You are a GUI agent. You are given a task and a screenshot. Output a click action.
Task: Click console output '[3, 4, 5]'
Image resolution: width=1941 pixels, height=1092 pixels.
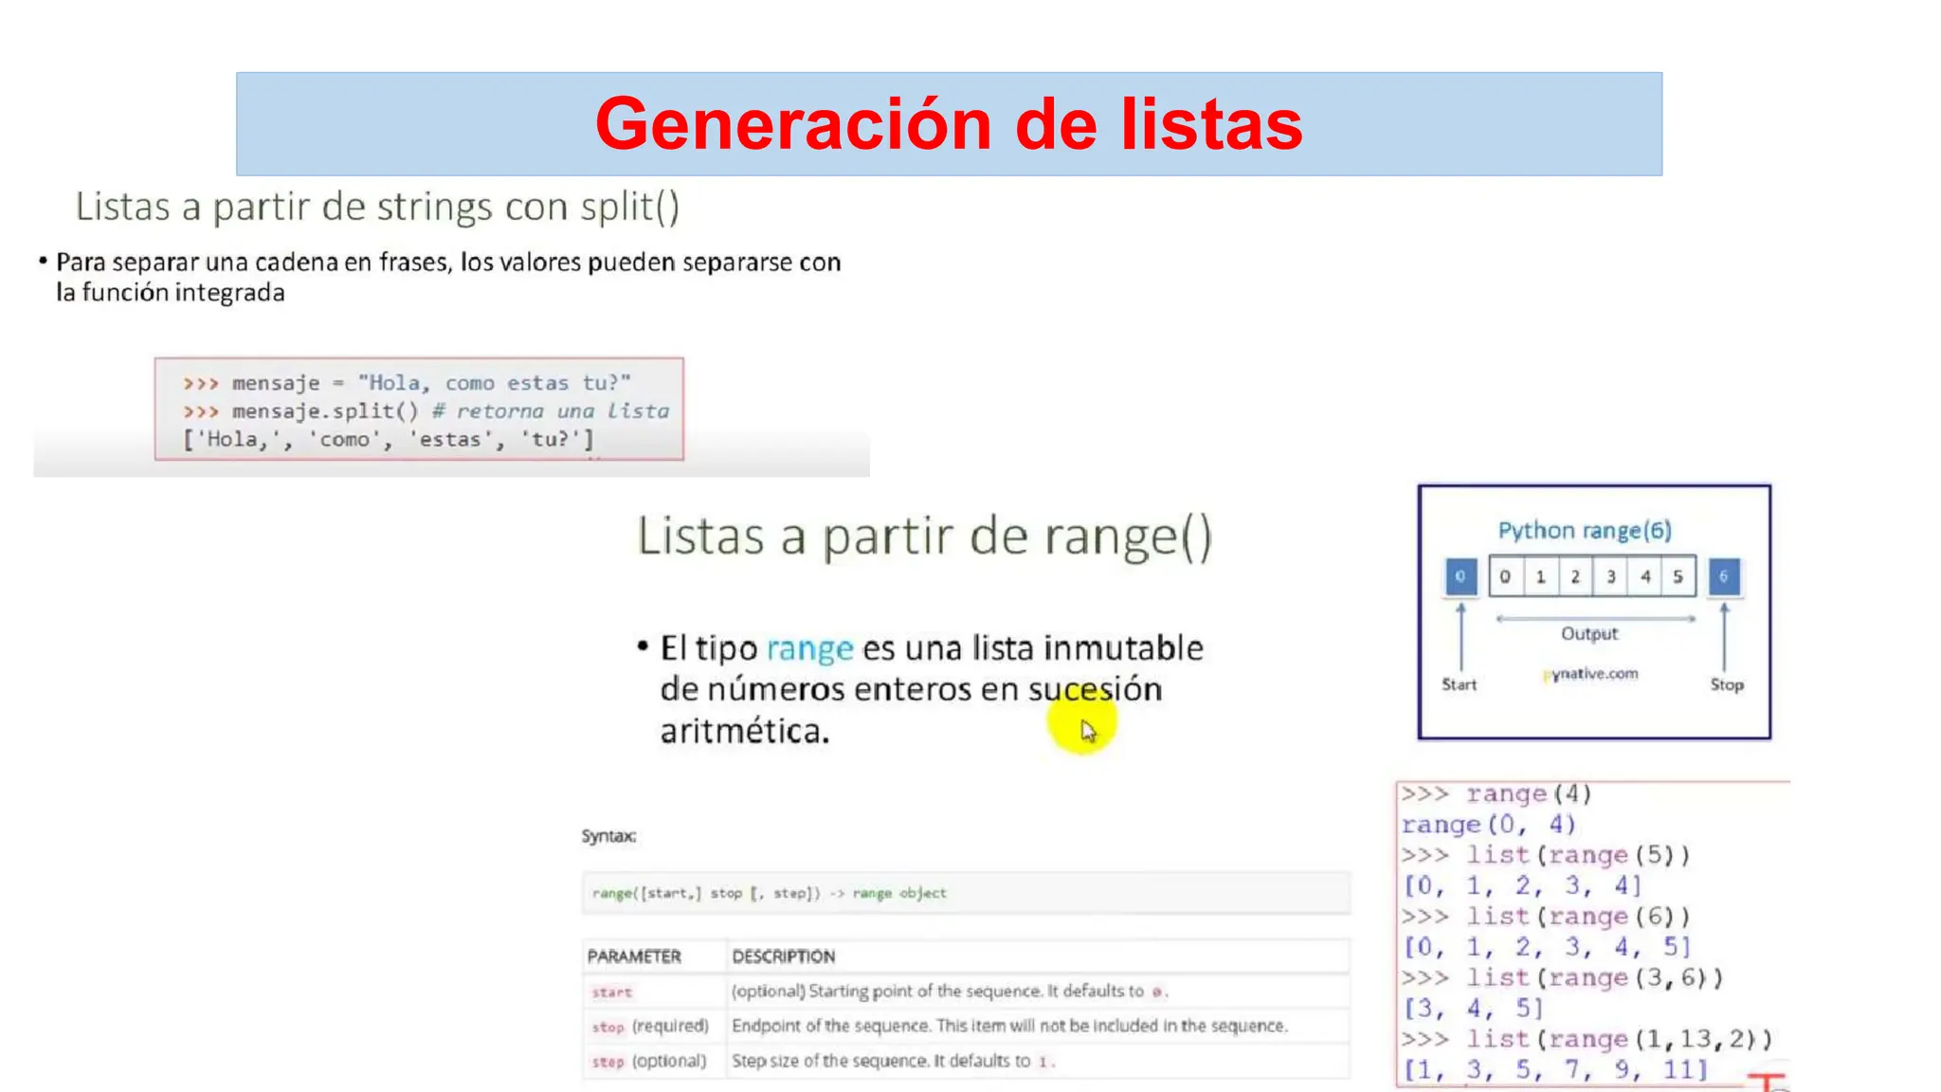(1474, 1009)
